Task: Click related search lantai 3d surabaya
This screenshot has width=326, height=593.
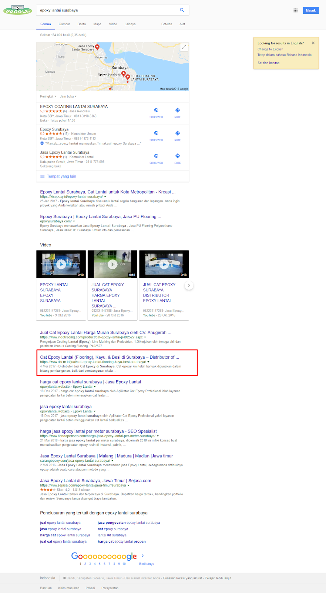Action: (x=112, y=535)
